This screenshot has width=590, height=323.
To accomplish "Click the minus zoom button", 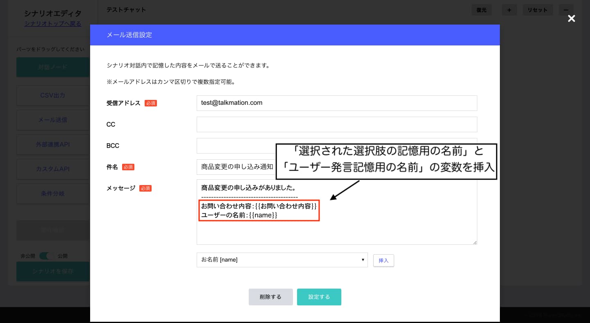I will tap(566, 10).
